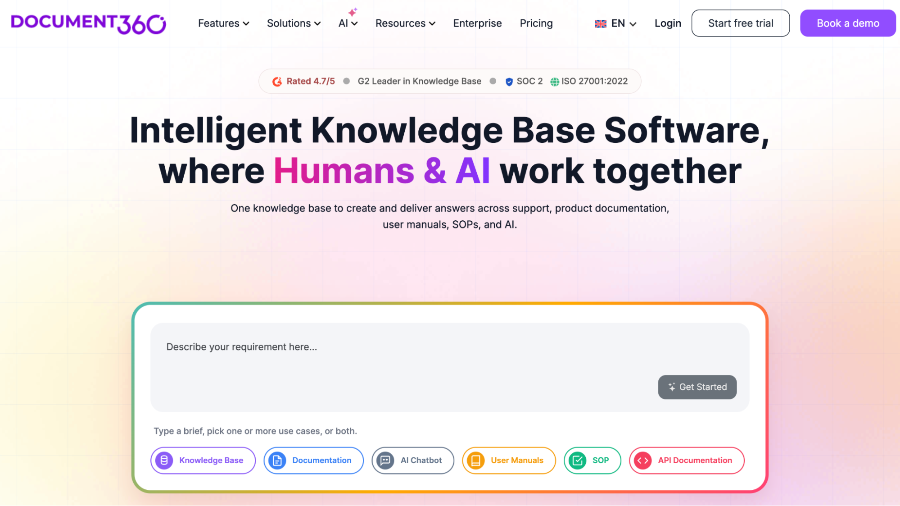Click the Humans & AI headline text
900x506 pixels.
[382, 171]
